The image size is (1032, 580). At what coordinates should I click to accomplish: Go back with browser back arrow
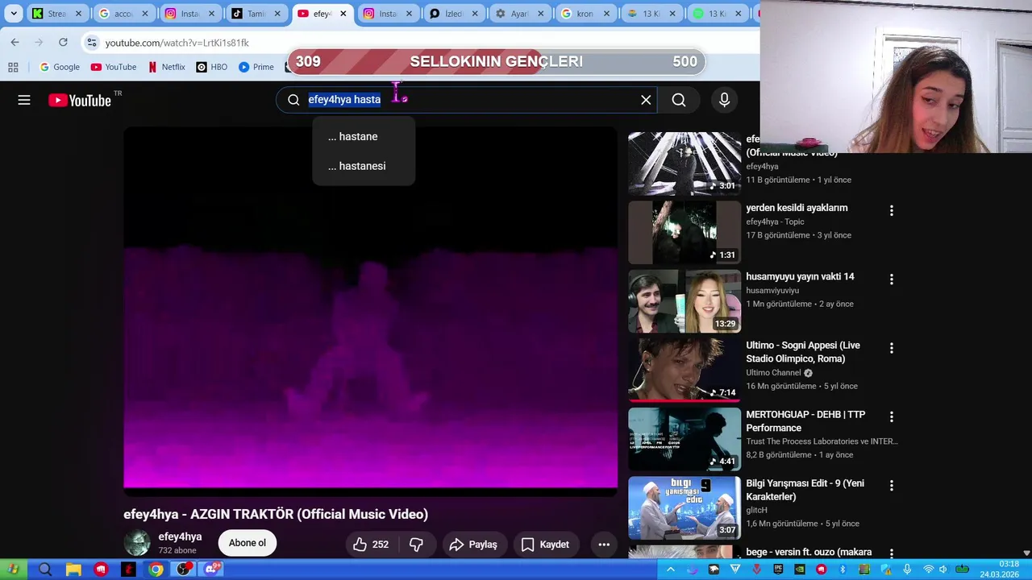point(15,42)
